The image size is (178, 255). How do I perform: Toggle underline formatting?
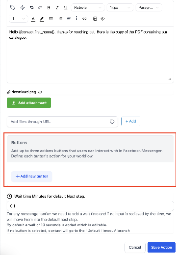[x=66, y=7]
